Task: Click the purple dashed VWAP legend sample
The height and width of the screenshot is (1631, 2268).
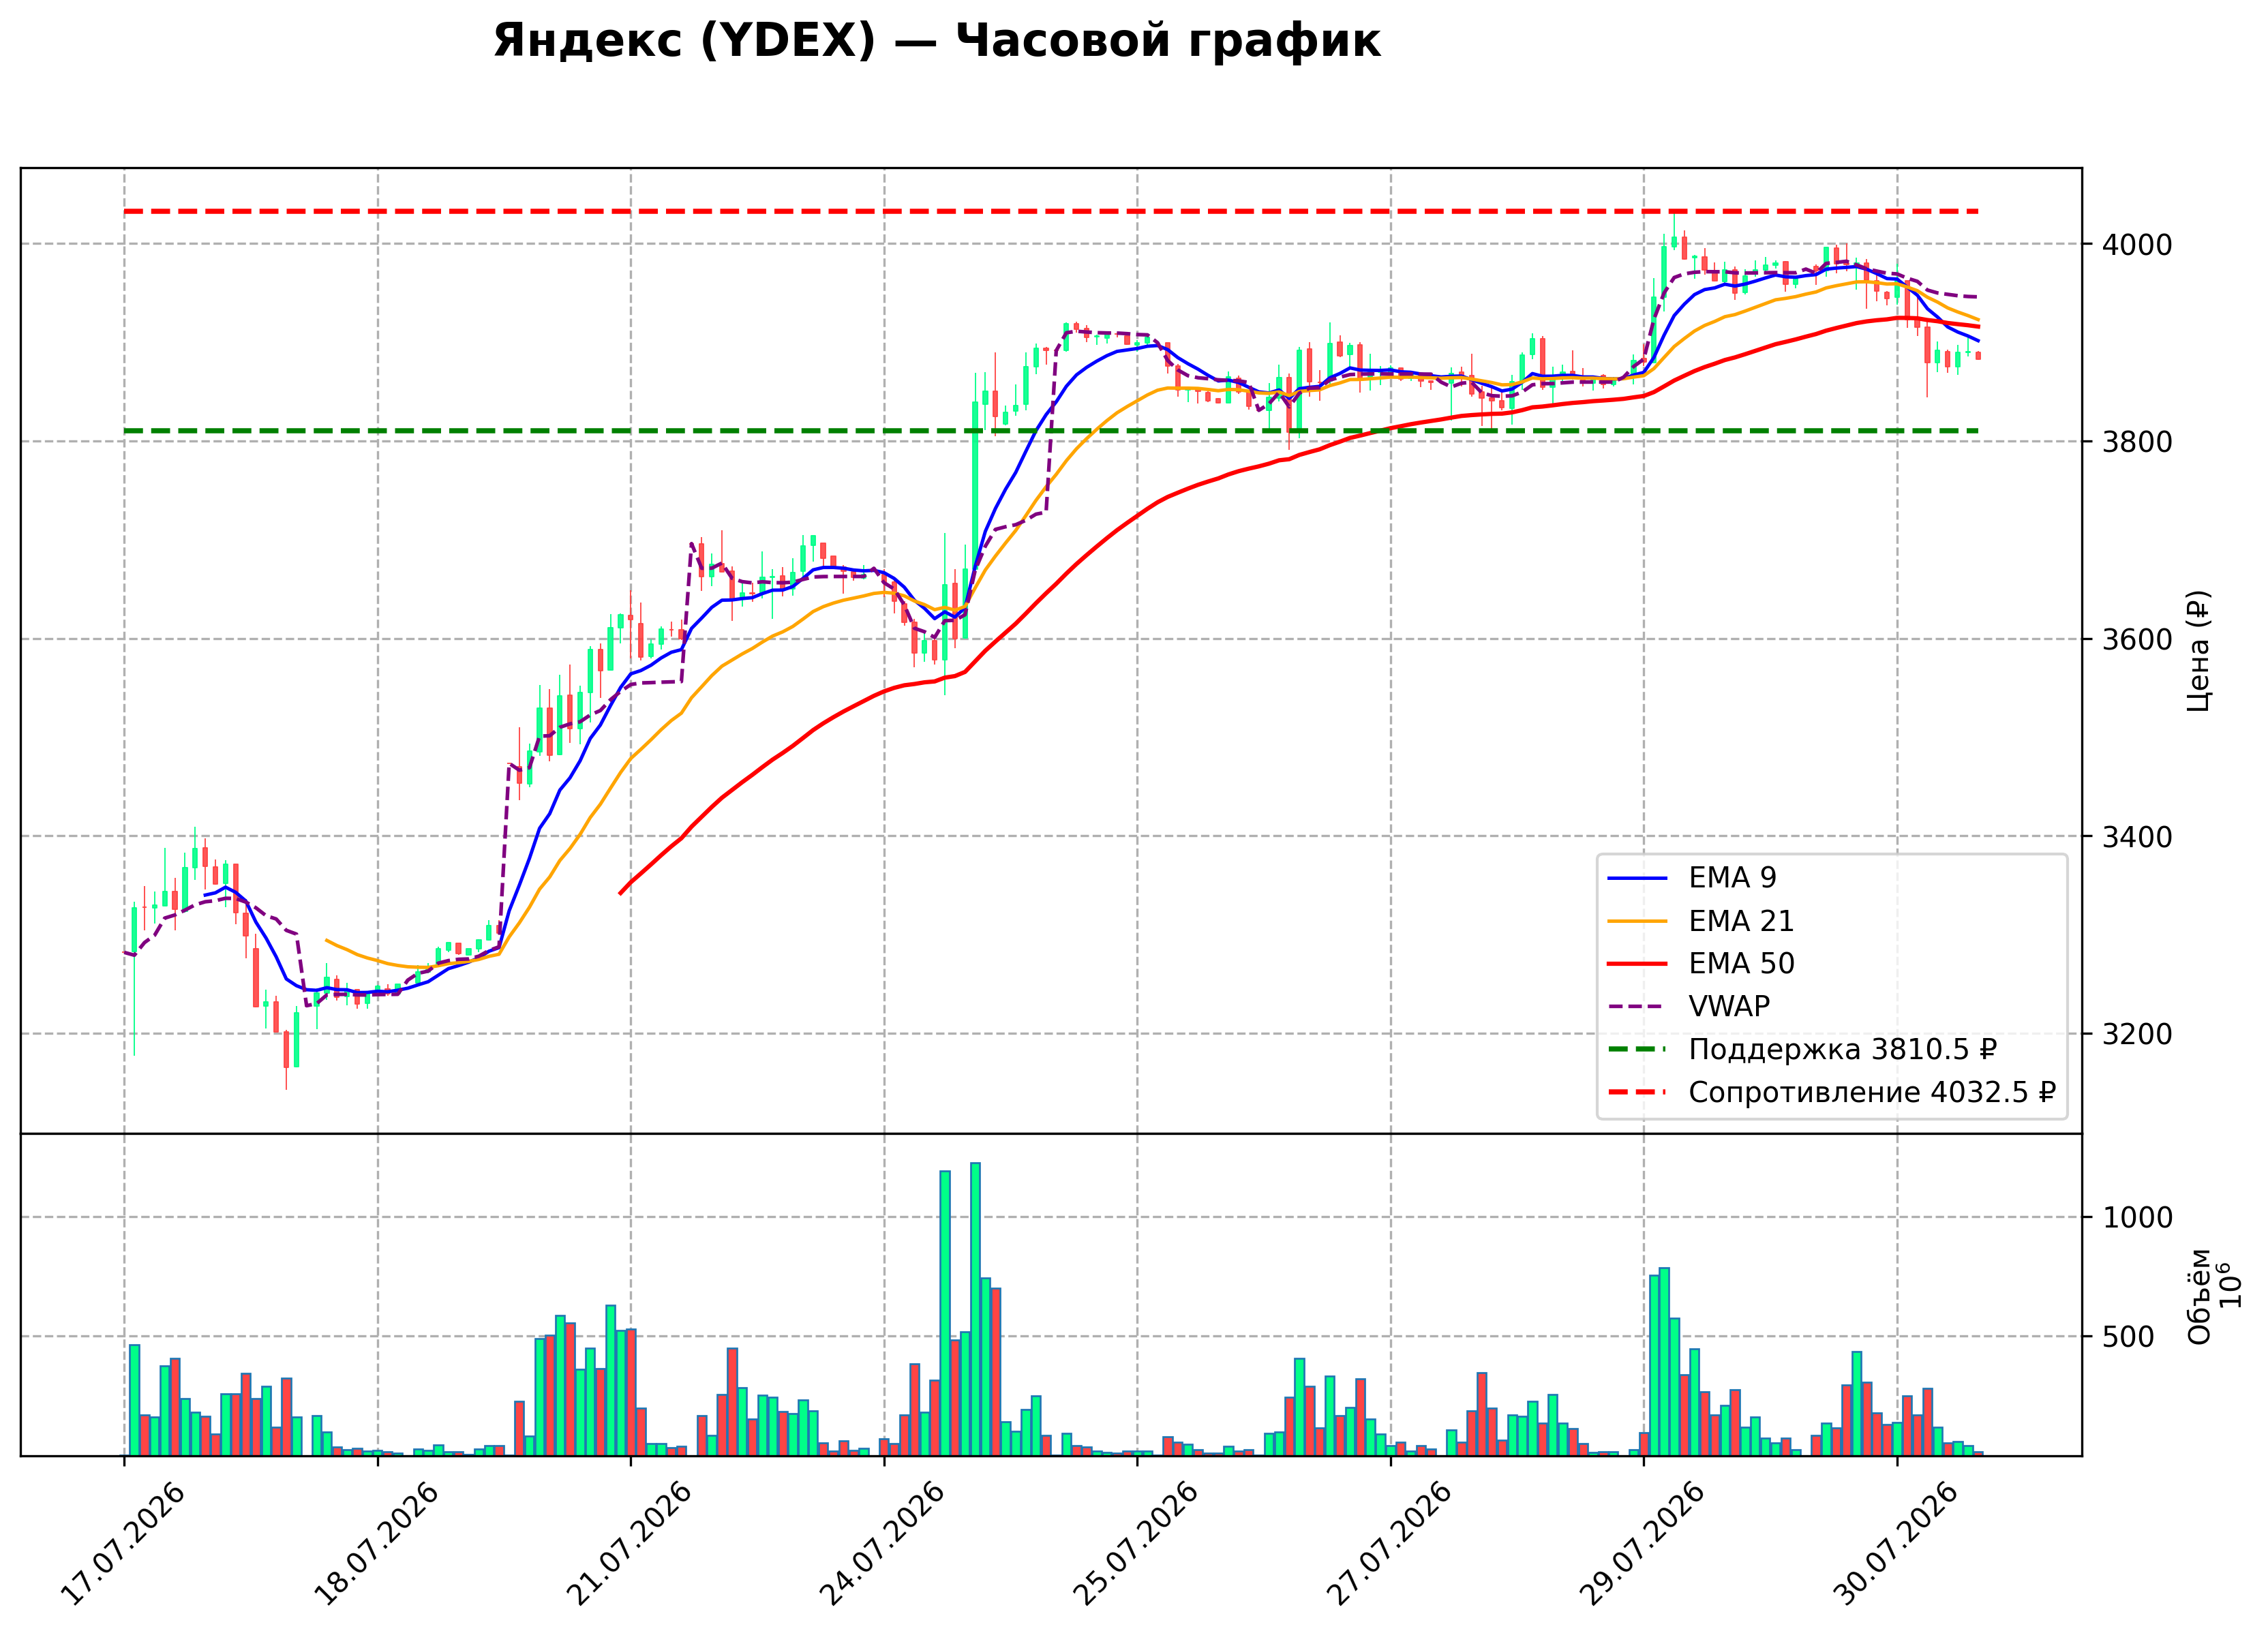Action: [1638, 1007]
